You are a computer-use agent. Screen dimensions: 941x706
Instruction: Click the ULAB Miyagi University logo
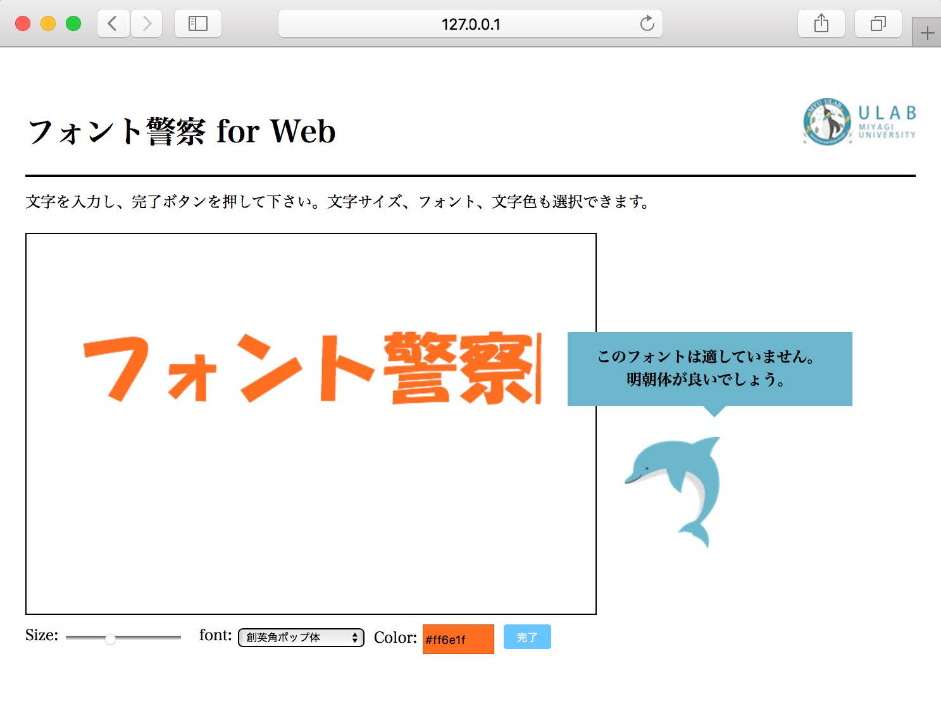[859, 121]
